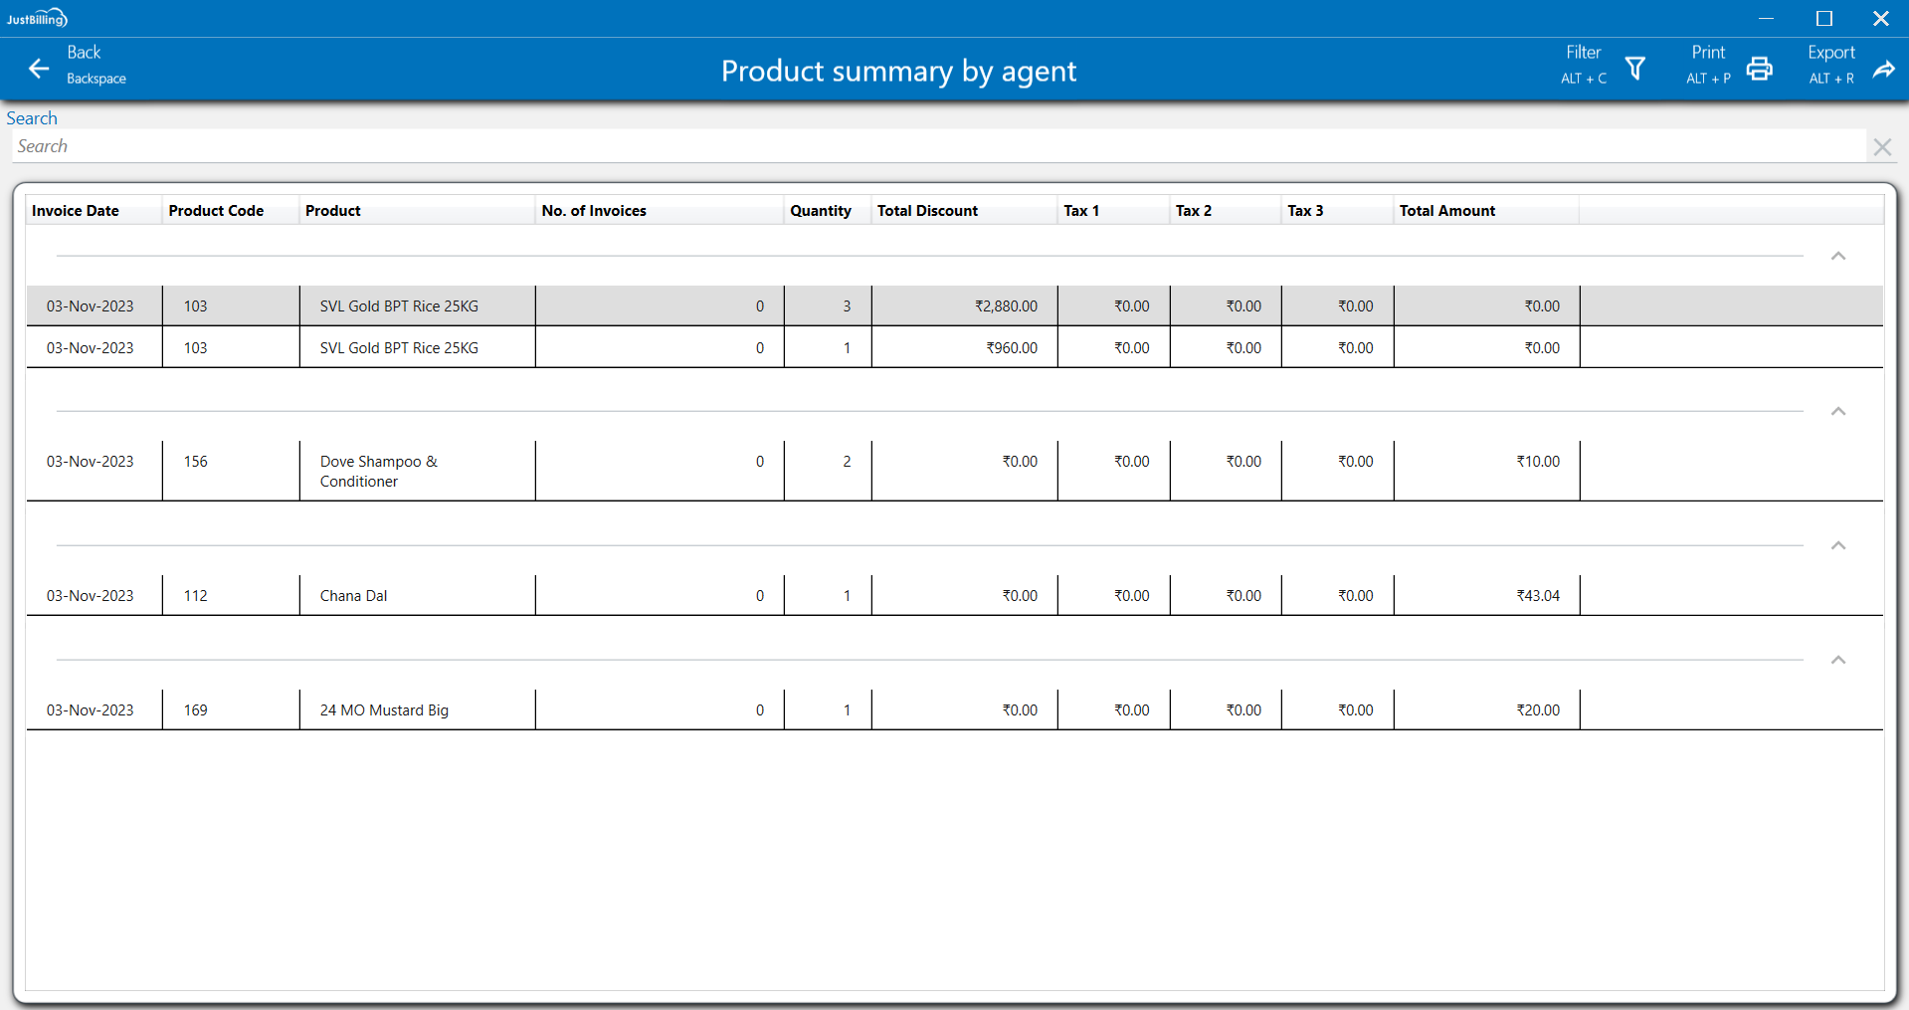Sort by Total Amount column header

(1446, 211)
